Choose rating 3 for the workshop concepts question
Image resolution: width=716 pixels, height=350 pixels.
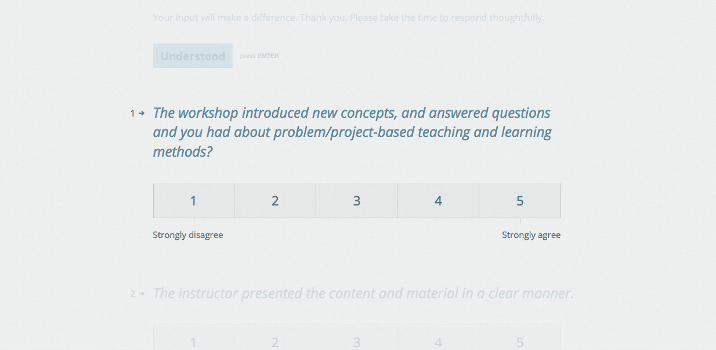coord(357,201)
